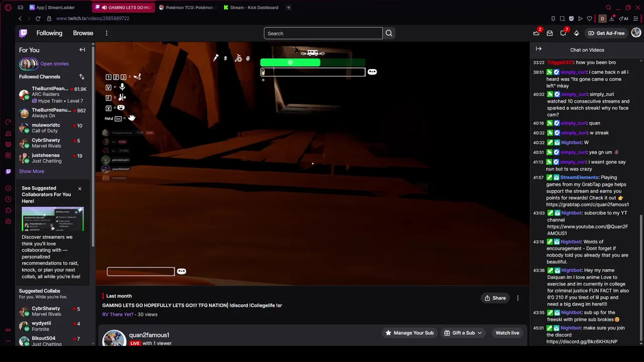This screenshot has height=362, width=644.
Task: Click the Opera pin toolbar icon
Action: (x=553, y=19)
